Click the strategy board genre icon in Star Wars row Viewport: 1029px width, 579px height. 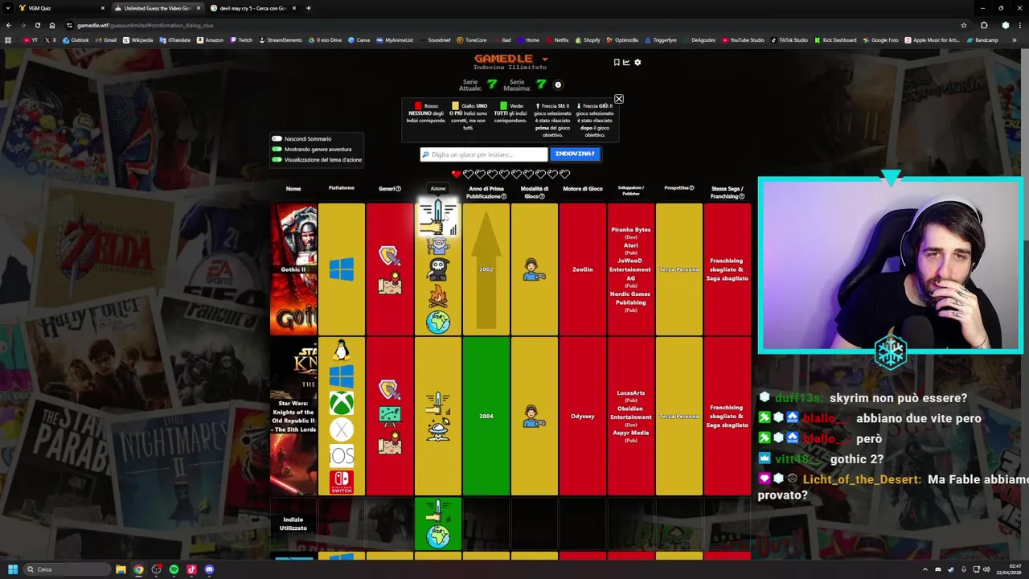tap(390, 416)
